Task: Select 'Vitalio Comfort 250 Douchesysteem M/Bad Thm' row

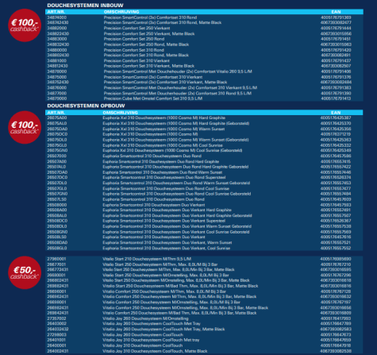Action: click(x=204, y=313)
